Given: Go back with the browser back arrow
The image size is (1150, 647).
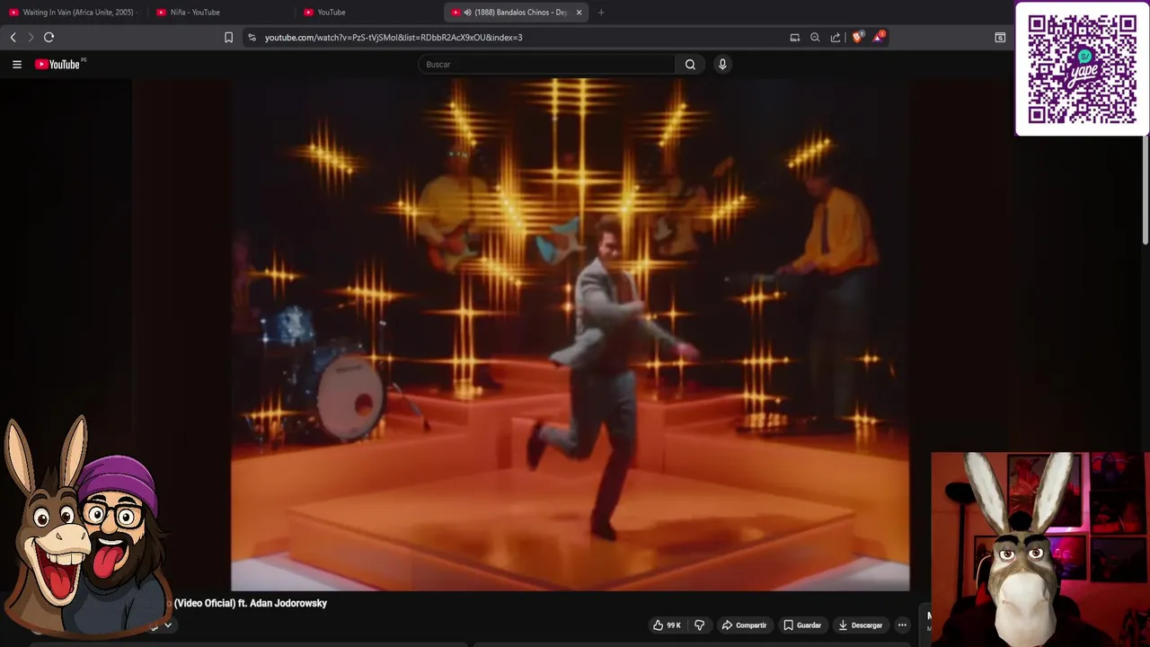Looking at the screenshot, I should tap(13, 37).
